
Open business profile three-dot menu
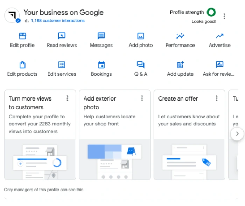224,16
